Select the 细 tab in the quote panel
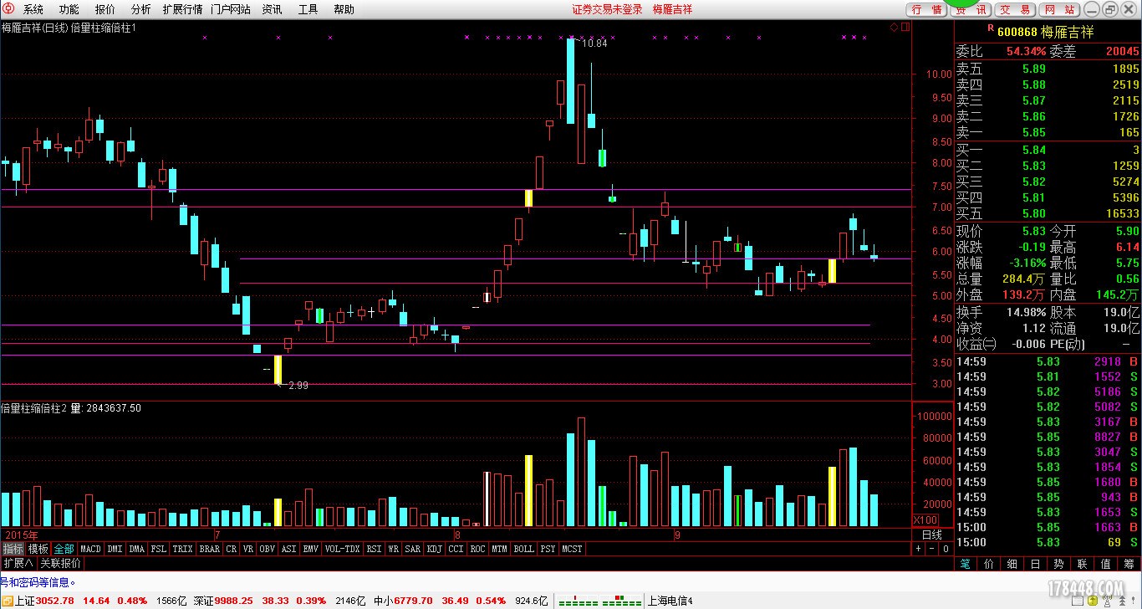1142x609 pixels. 1012,564
